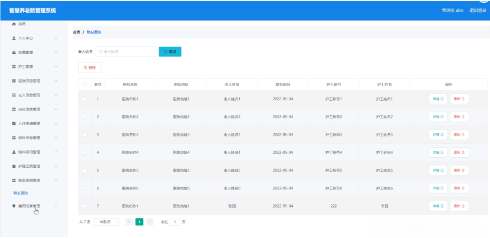Open the 10条/页 page size dropdown
Screen dimensions: 490x238
pyautogui.click(x=107, y=222)
